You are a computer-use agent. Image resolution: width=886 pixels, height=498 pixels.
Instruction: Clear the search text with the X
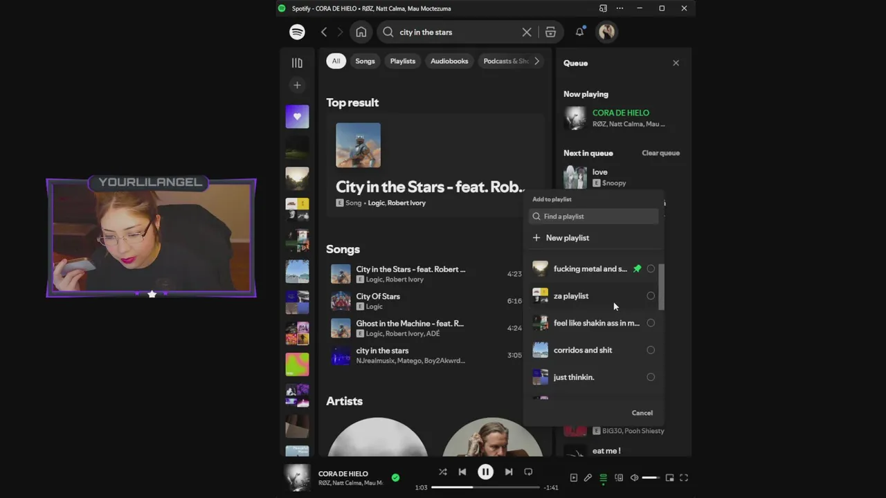(527, 32)
